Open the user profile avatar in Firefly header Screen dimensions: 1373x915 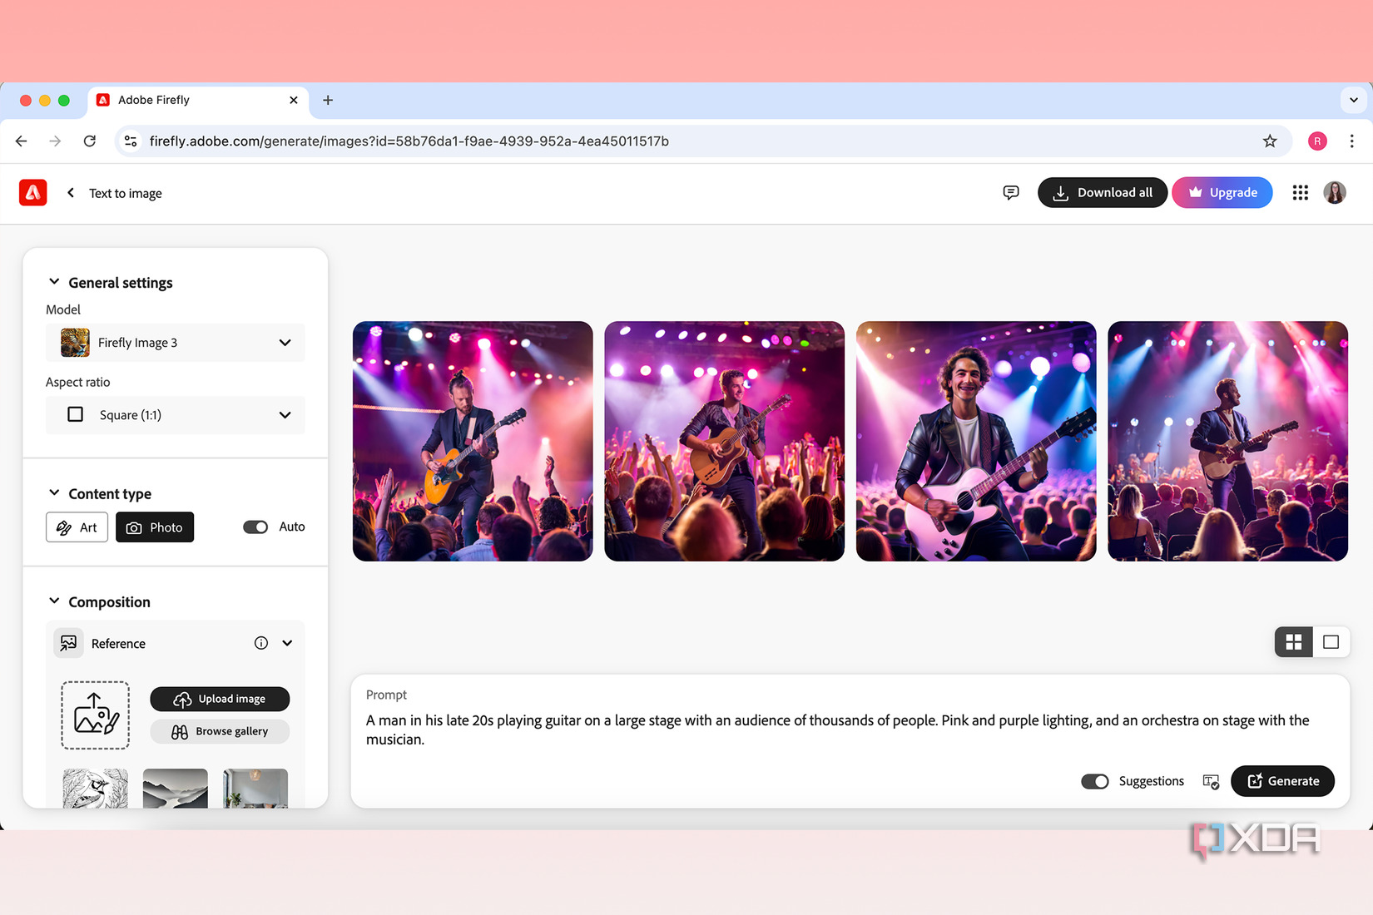1335,193
